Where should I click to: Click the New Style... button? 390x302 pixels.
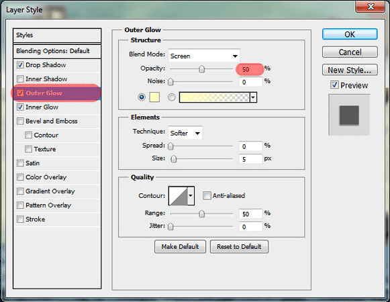[350, 70]
